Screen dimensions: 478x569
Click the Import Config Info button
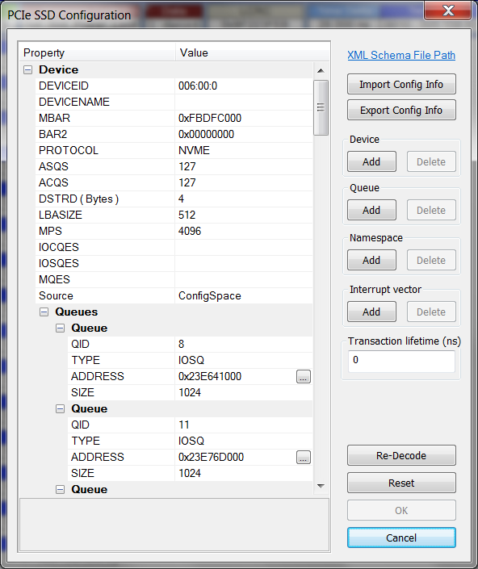(401, 84)
